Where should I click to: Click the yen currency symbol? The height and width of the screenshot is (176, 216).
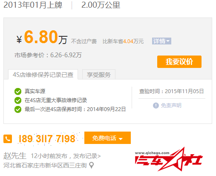pos(19,39)
